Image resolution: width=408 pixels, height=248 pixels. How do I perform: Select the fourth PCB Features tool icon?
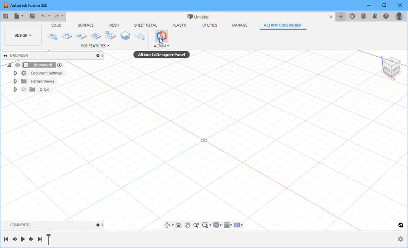(96, 36)
